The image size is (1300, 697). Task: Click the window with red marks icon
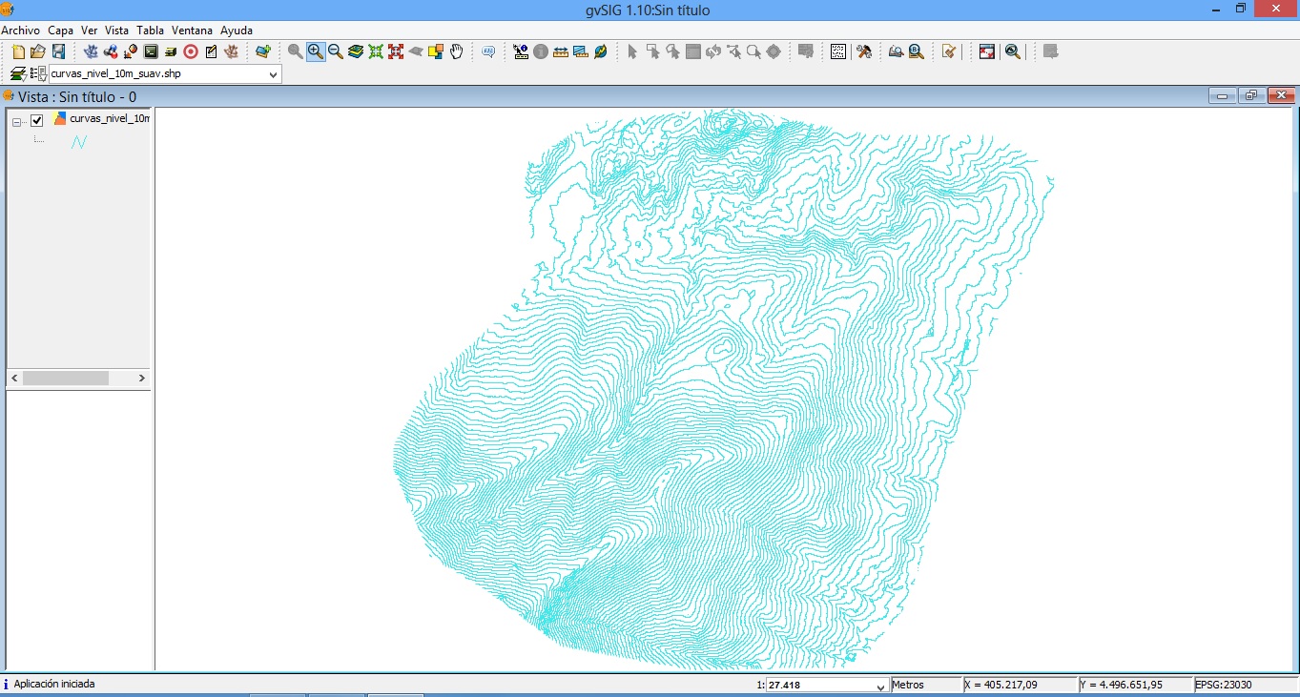[987, 51]
